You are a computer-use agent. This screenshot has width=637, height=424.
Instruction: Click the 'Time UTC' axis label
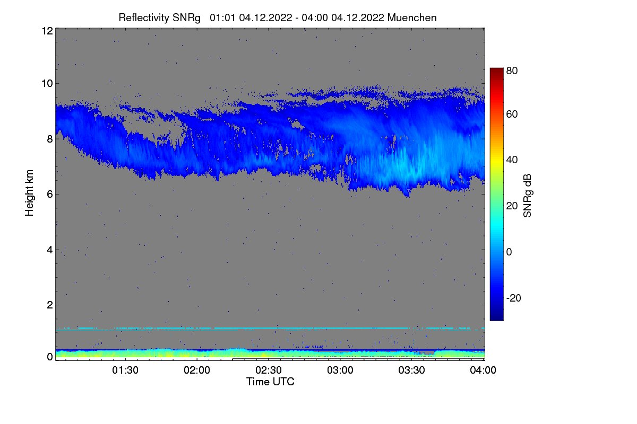pos(270,382)
